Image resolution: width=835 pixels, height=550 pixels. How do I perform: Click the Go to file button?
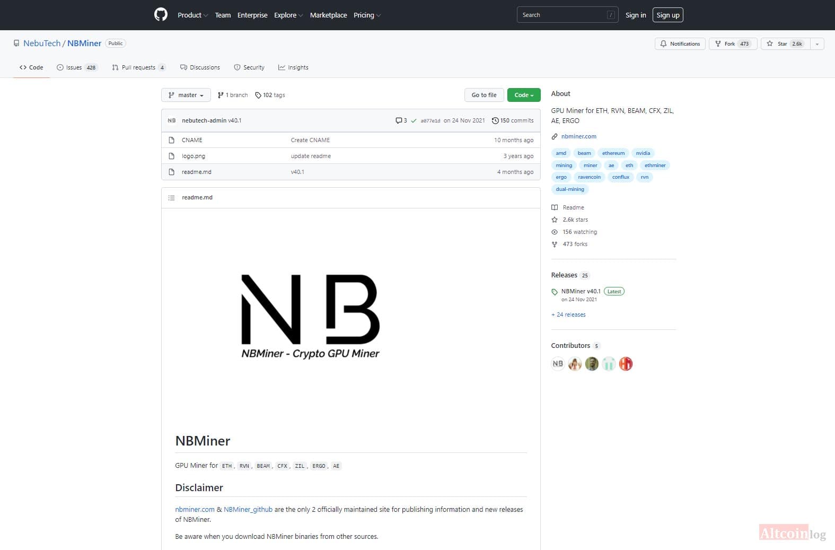click(x=484, y=95)
